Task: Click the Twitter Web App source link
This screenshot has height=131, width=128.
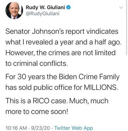Action: 74,128
